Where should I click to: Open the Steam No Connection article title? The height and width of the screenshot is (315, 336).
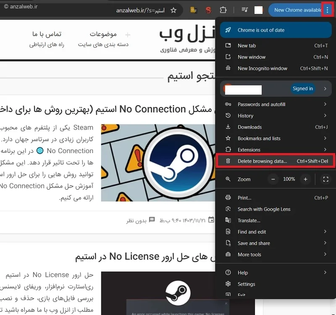tap(107, 109)
